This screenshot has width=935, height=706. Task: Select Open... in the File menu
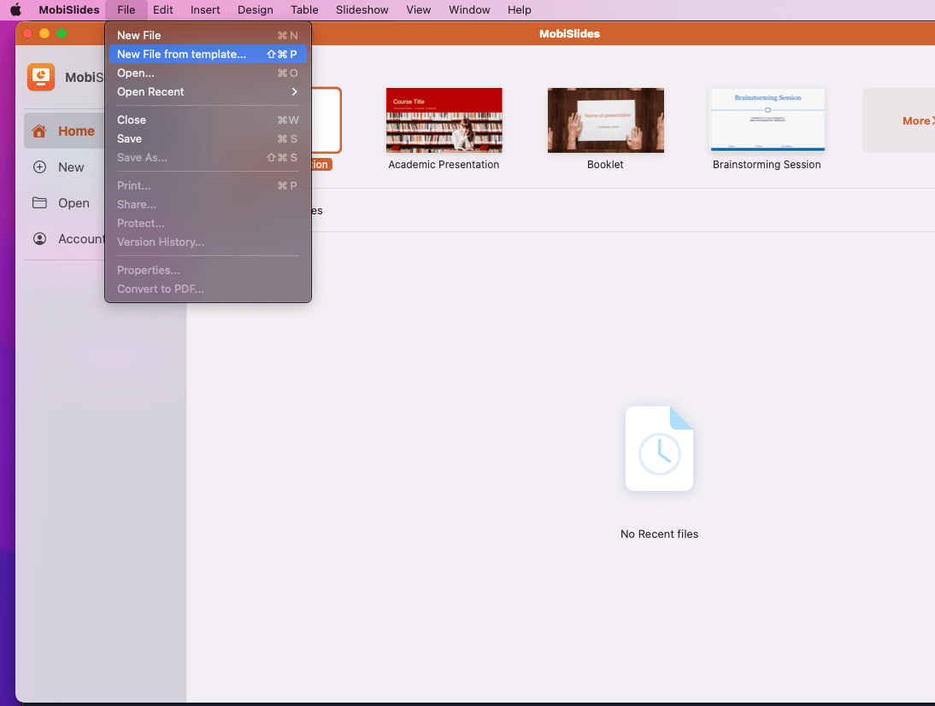click(x=136, y=73)
